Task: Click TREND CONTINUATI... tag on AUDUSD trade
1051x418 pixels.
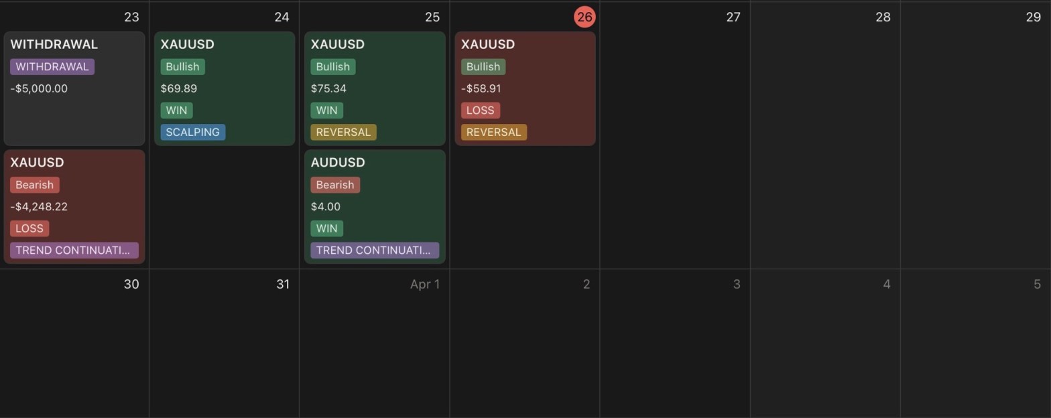Action: (374, 251)
